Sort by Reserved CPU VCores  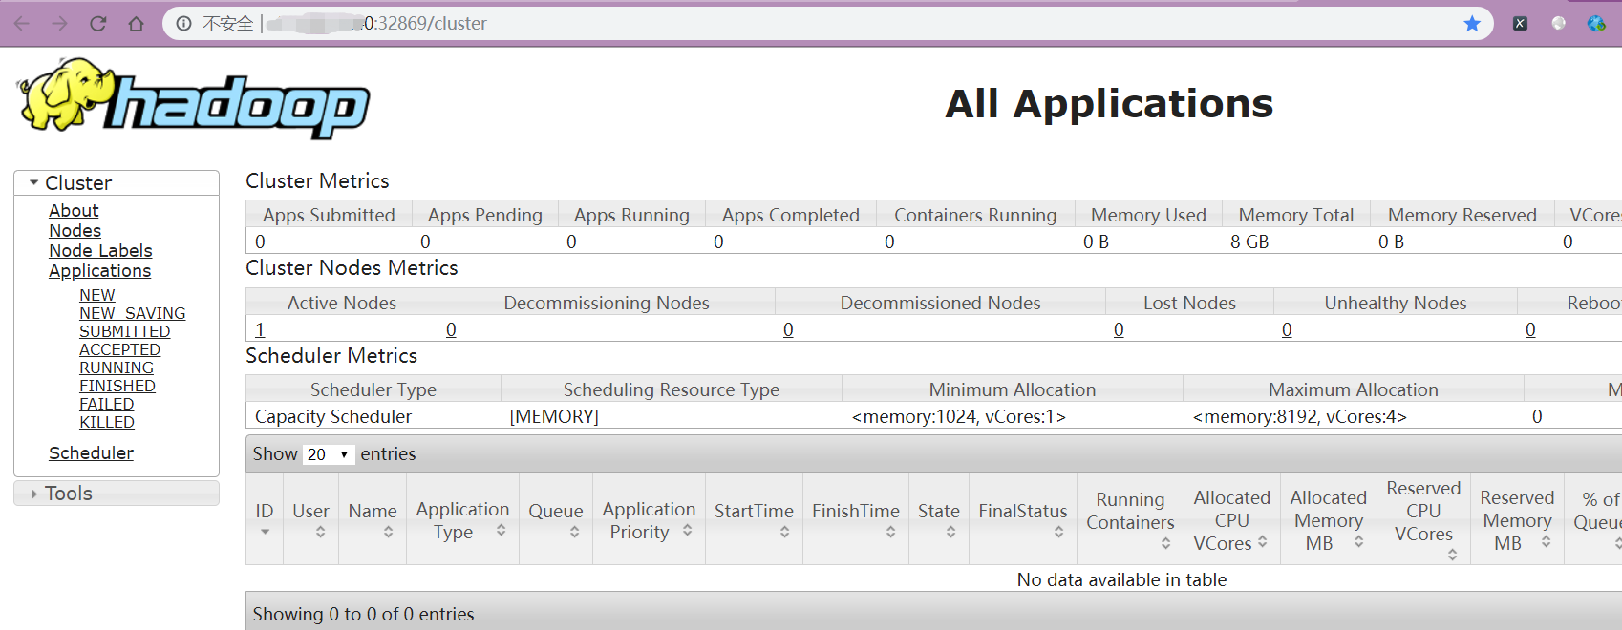1423,519
